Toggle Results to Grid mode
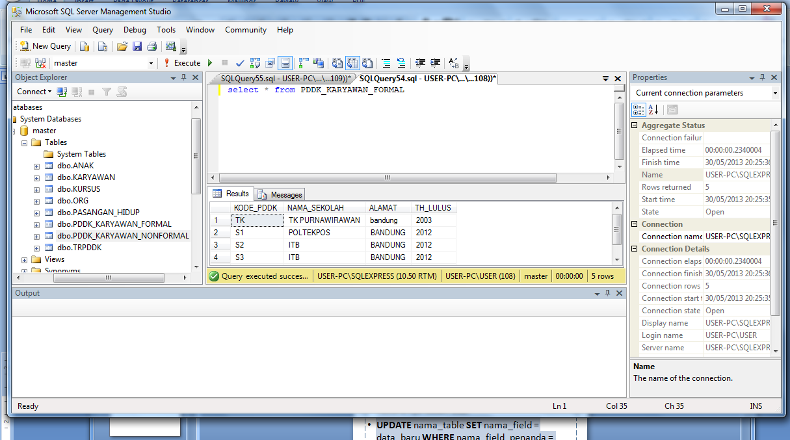Viewport: 790px width, 440px height. click(x=352, y=63)
